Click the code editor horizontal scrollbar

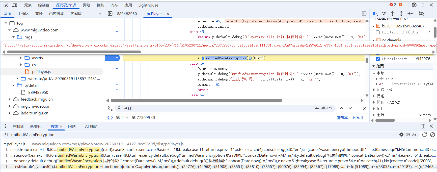pyautogui.click(x=196, y=101)
